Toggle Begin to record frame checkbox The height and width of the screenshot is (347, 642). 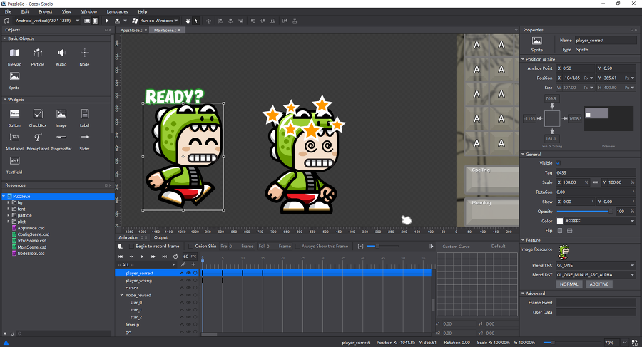131,246
